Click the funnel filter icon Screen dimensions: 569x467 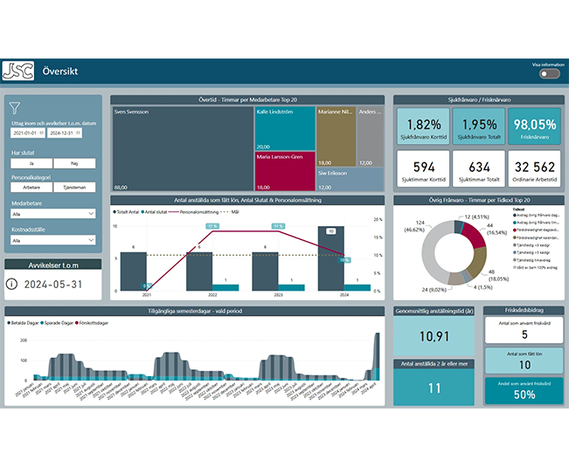click(x=15, y=107)
